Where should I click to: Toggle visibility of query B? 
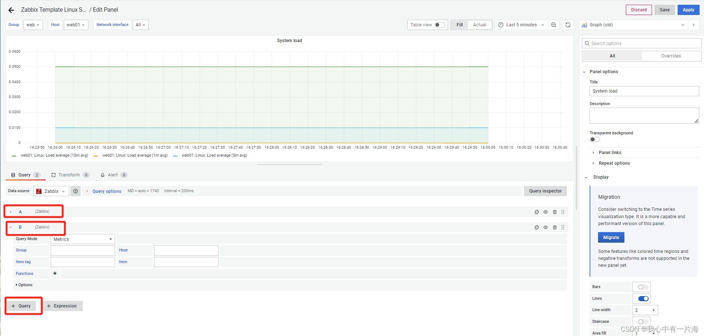[x=546, y=227]
